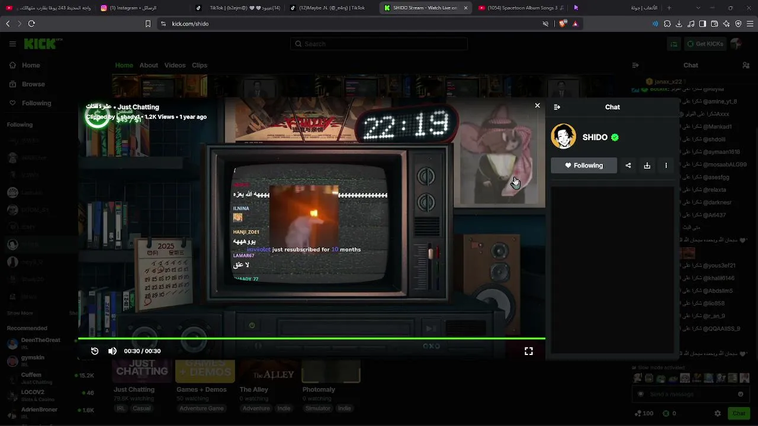Open the Brave Shields icon
Image resolution: width=758 pixels, height=426 pixels.
(x=563, y=24)
